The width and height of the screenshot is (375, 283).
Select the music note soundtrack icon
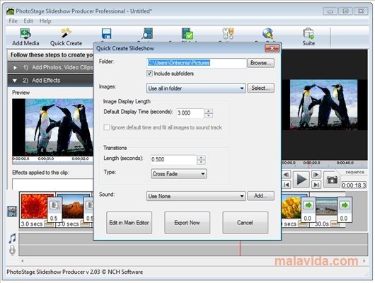(12, 238)
